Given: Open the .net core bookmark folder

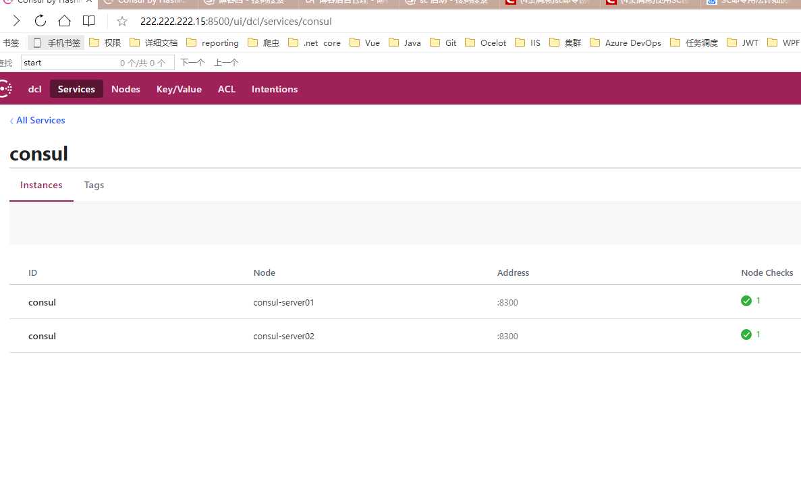Looking at the screenshot, I should coord(314,43).
